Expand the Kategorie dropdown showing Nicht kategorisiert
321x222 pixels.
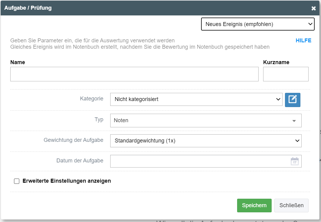[x=196, y=99]
